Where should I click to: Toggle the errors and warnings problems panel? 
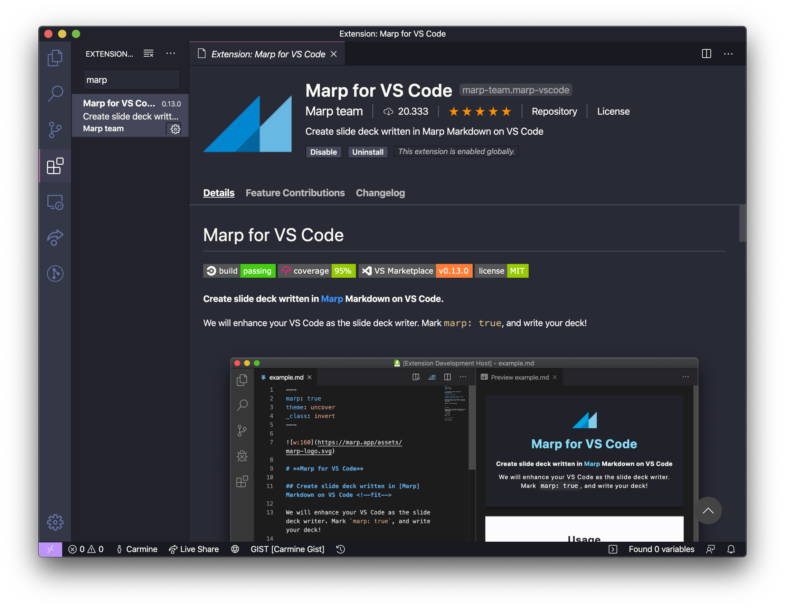(86, 549)
